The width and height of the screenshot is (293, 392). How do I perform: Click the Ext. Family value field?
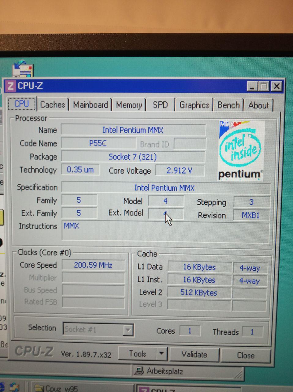point(79,213)
